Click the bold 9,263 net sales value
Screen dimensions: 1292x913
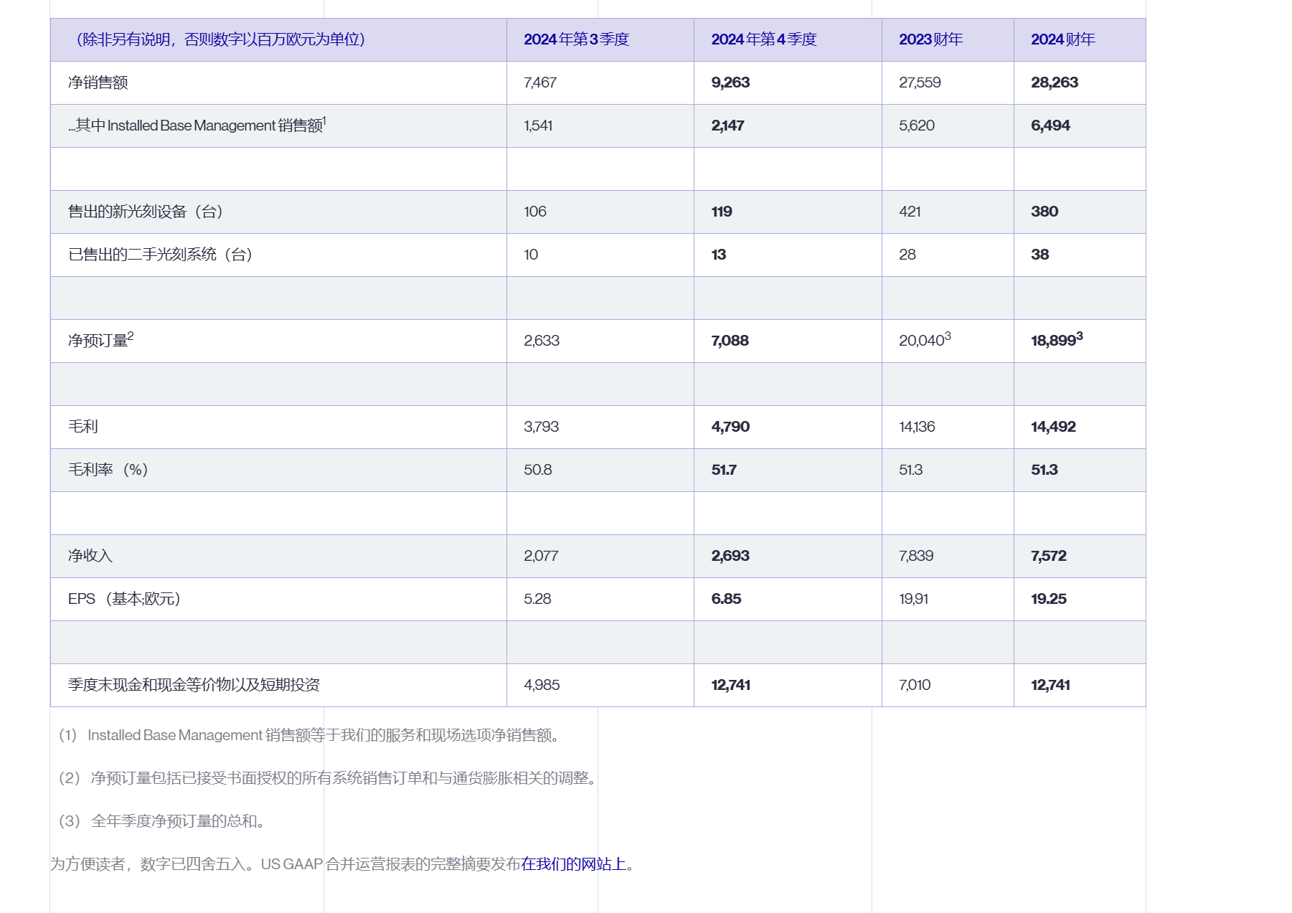[x=730, y=82]
